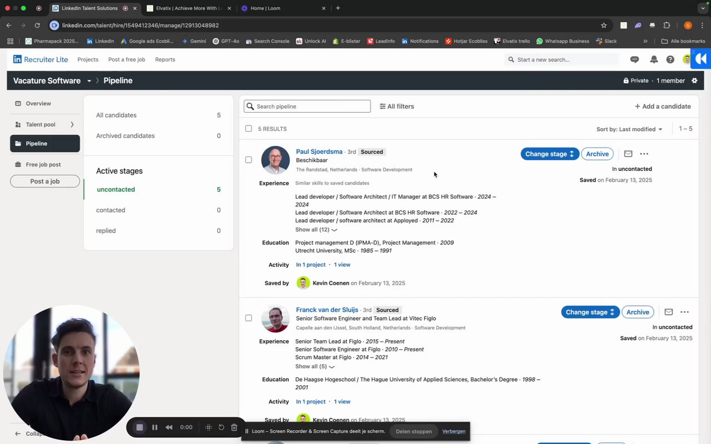
Task: Open the Chrome three-dot menu
Action: 703,25
